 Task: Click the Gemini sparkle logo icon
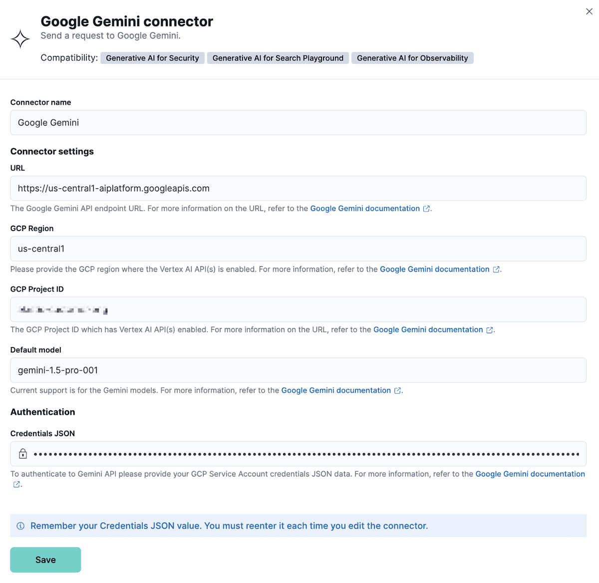pyautogui.click(x=20, y=39)
